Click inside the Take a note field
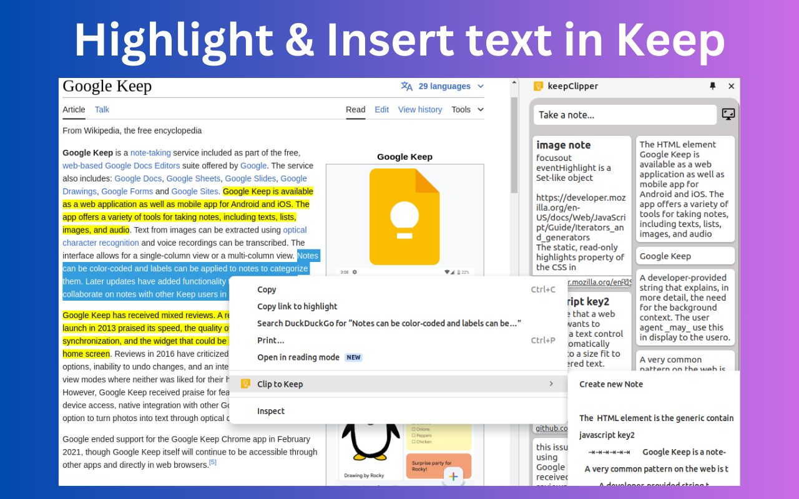 click(x=624, y=114)
